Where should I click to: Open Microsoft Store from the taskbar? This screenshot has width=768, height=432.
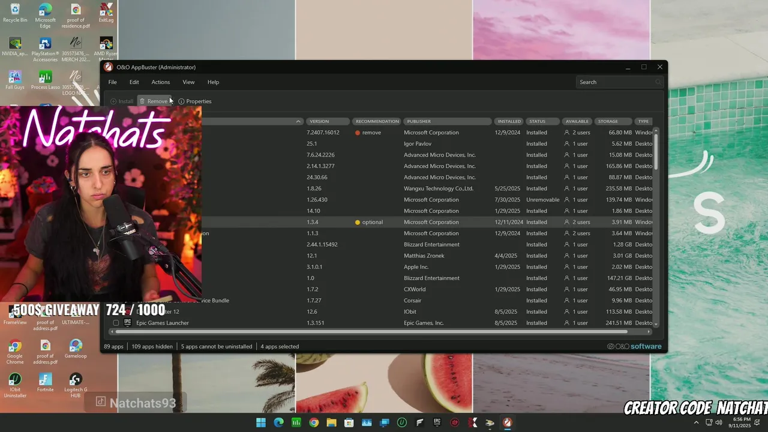click(349, 422)
